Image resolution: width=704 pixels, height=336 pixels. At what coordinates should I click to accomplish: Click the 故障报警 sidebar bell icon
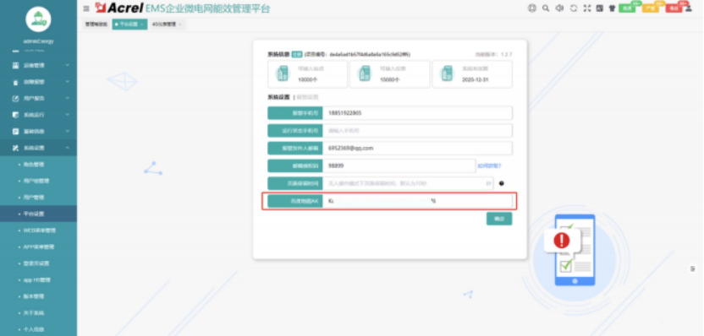tap(16, 82)
